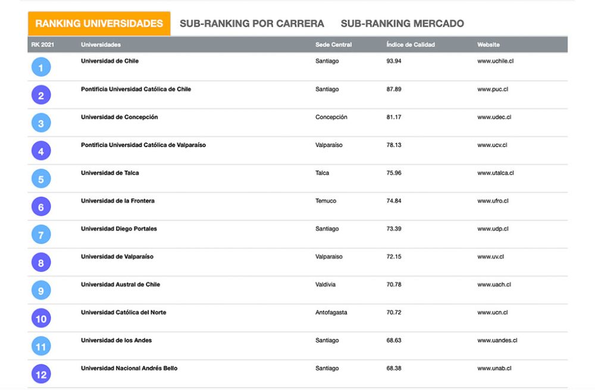Open the Sub-Ranking por Carrera tab
595x390 pixels.
(252, 24)
